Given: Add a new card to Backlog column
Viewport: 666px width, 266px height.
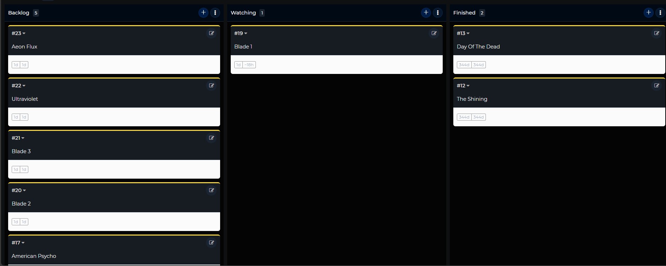Looking at the screenshot, I should [x=203, y=13].
